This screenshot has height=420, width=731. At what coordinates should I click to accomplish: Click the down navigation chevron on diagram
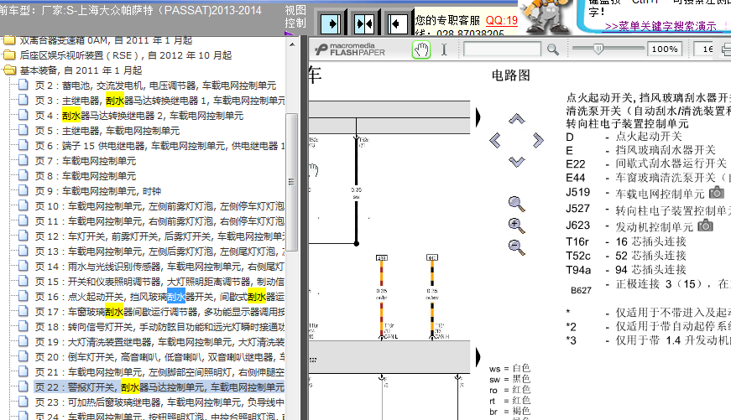[516, 162]
